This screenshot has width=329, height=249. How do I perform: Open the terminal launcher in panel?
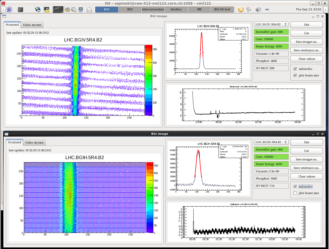click(x=21, y=10)
